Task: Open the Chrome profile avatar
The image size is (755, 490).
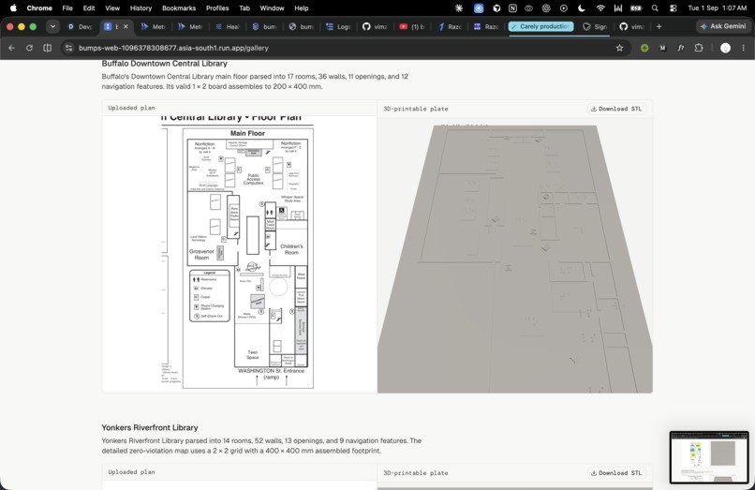Action: [725, 48]
